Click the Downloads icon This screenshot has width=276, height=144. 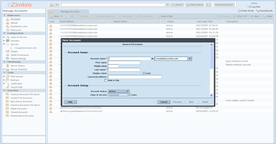257,11
